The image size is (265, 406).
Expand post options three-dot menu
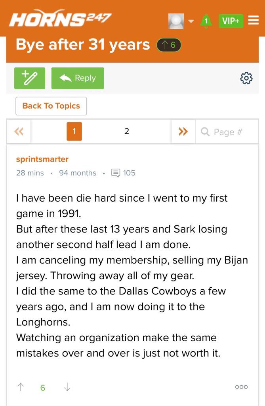click(x=241, y=387)
